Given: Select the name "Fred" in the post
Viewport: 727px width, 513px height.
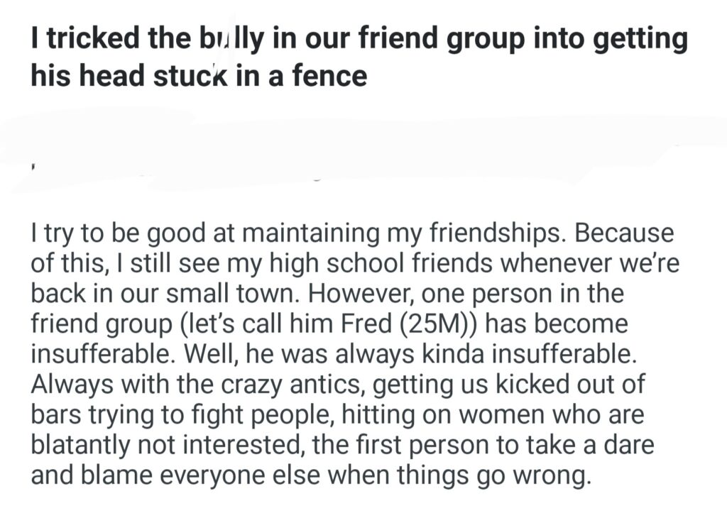Looking at the screenshot, I should [x=360, y=325].
